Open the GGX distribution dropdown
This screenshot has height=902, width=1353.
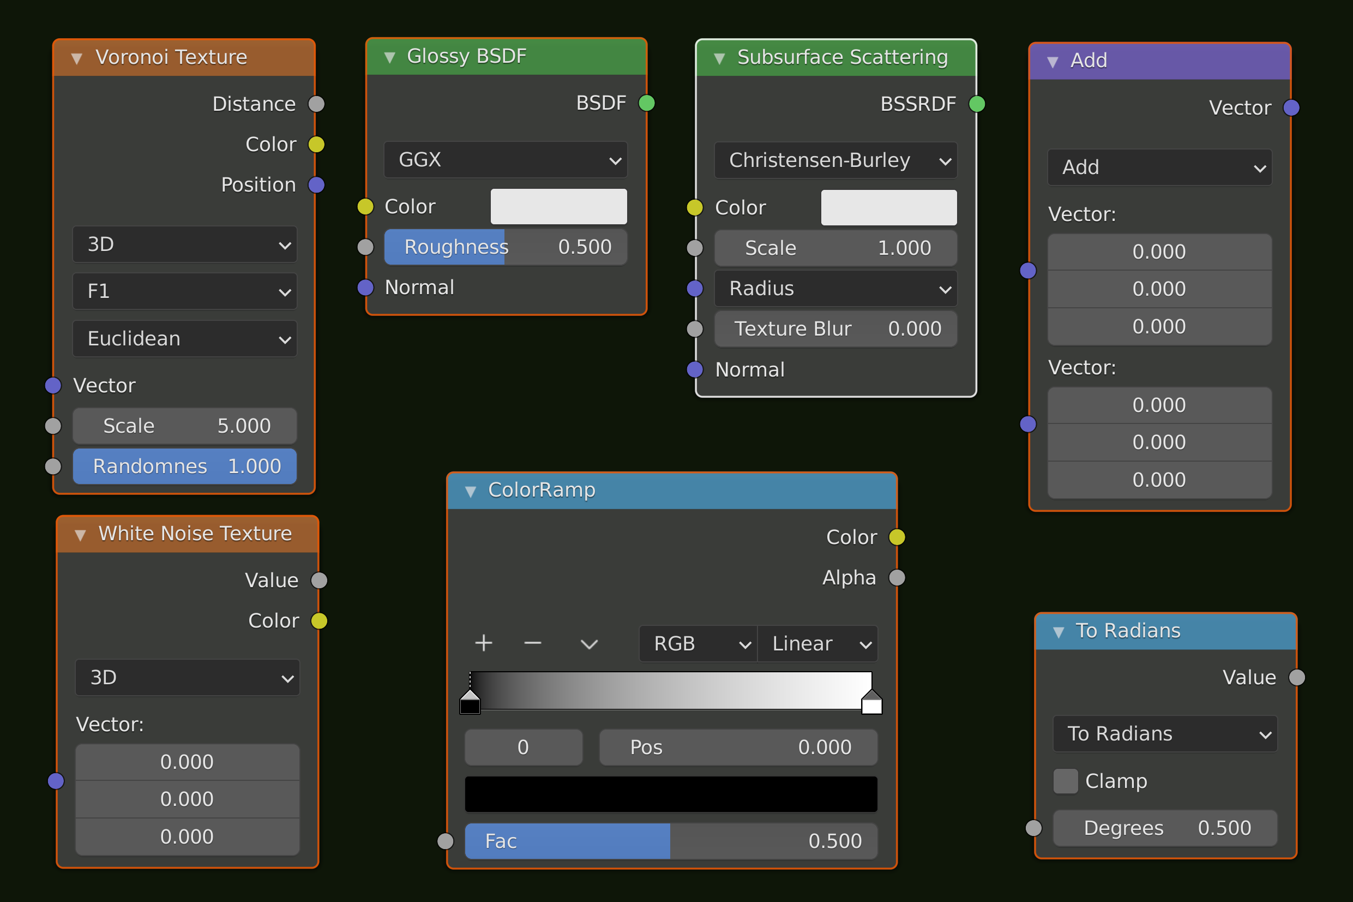tap(506, 159)
